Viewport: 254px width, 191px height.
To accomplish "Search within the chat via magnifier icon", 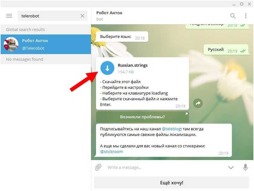I will tap(233, 16).
